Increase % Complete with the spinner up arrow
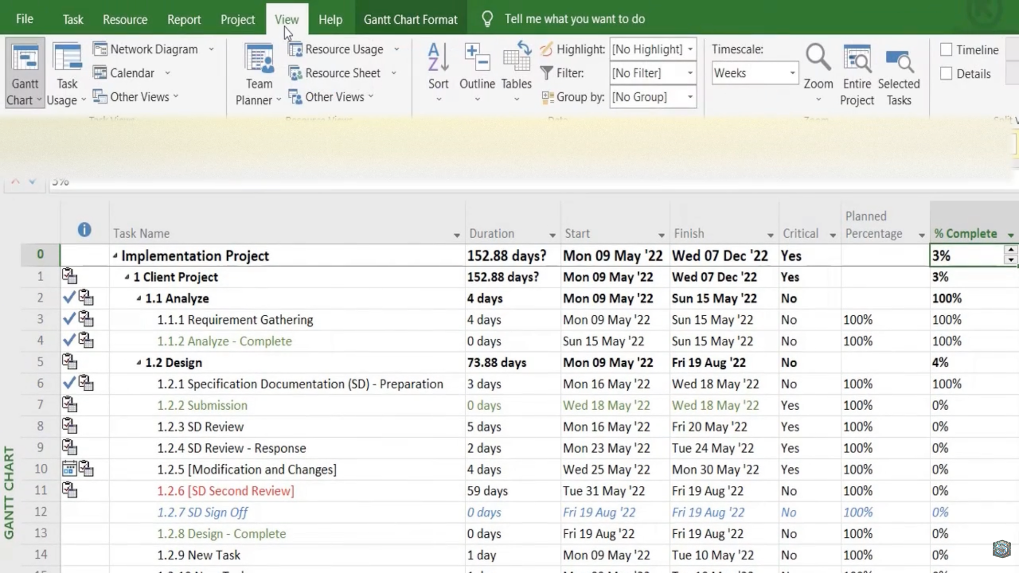Viewport: 1019px width, 573px height. pyautogui.click(x=1011, y=250)
